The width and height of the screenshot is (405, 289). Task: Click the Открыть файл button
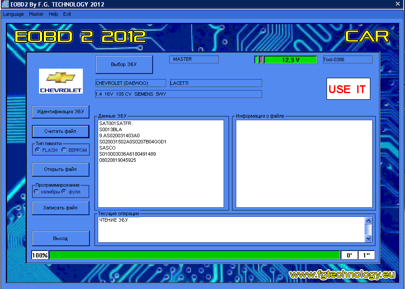60,170
